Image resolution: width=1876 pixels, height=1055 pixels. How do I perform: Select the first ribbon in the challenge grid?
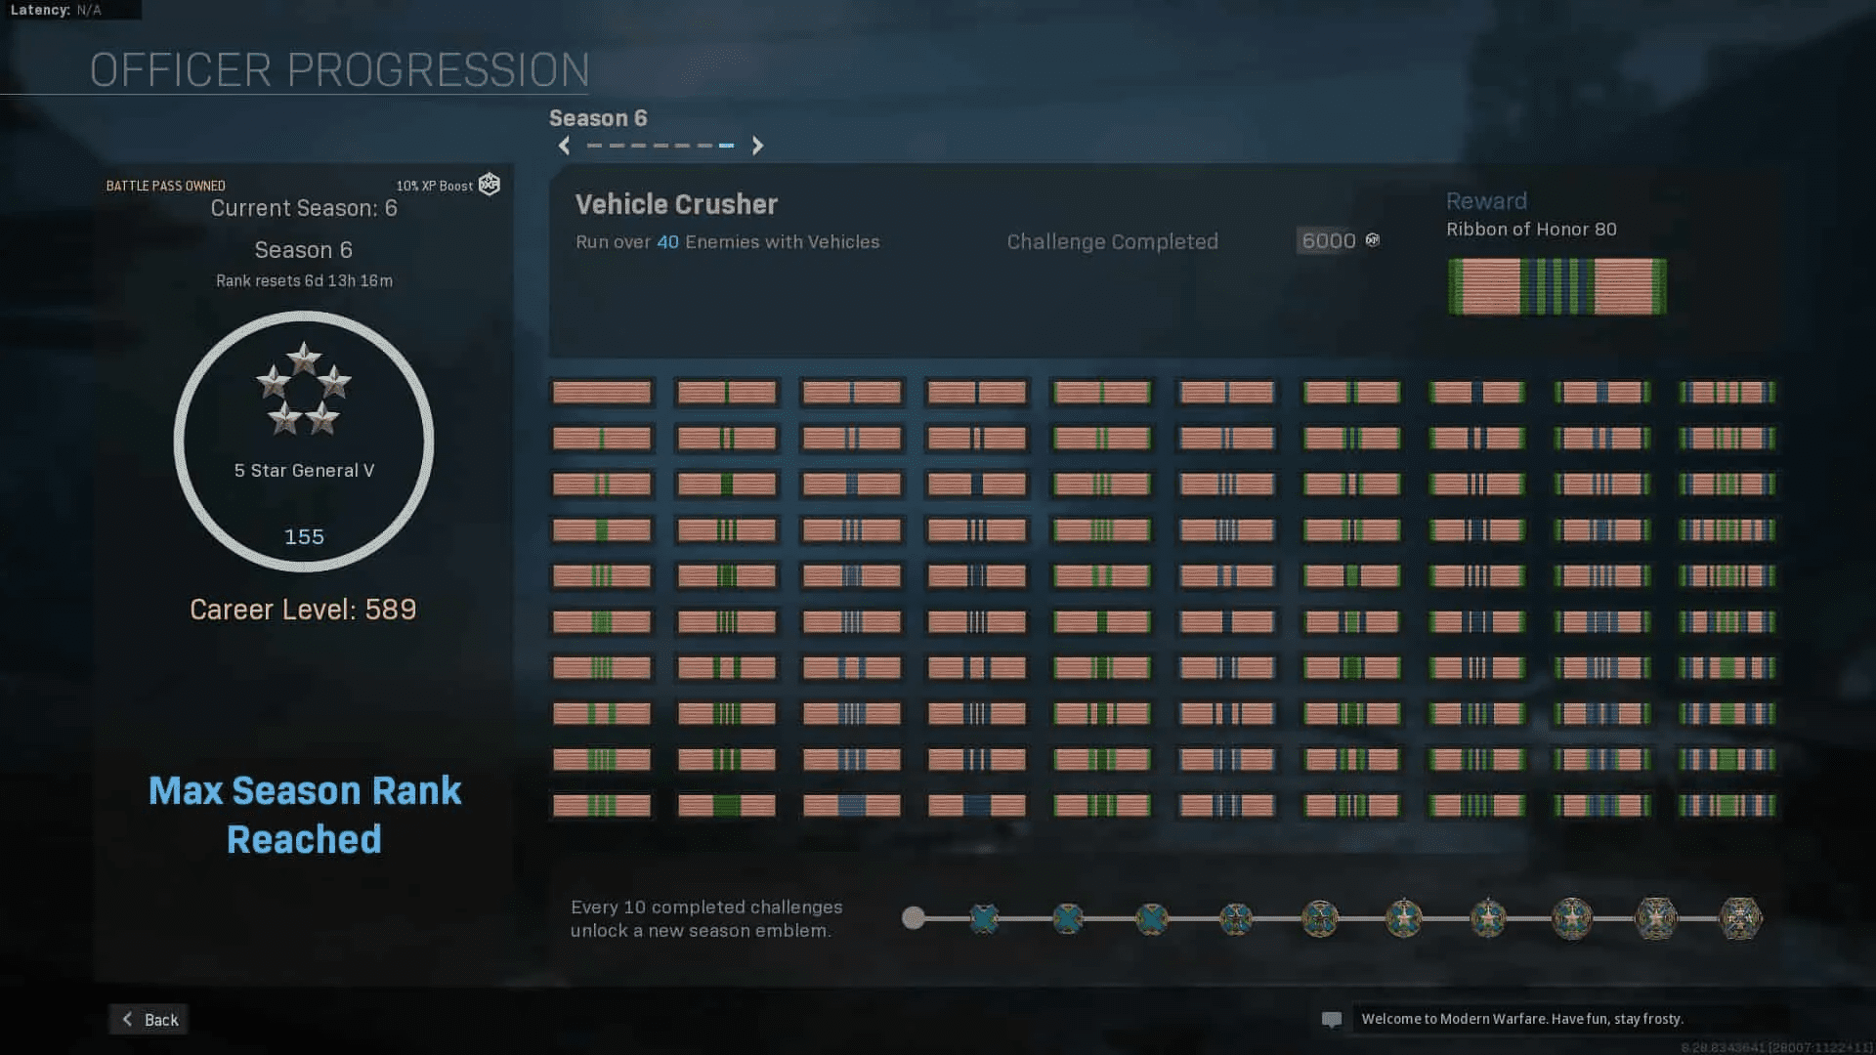602,392
